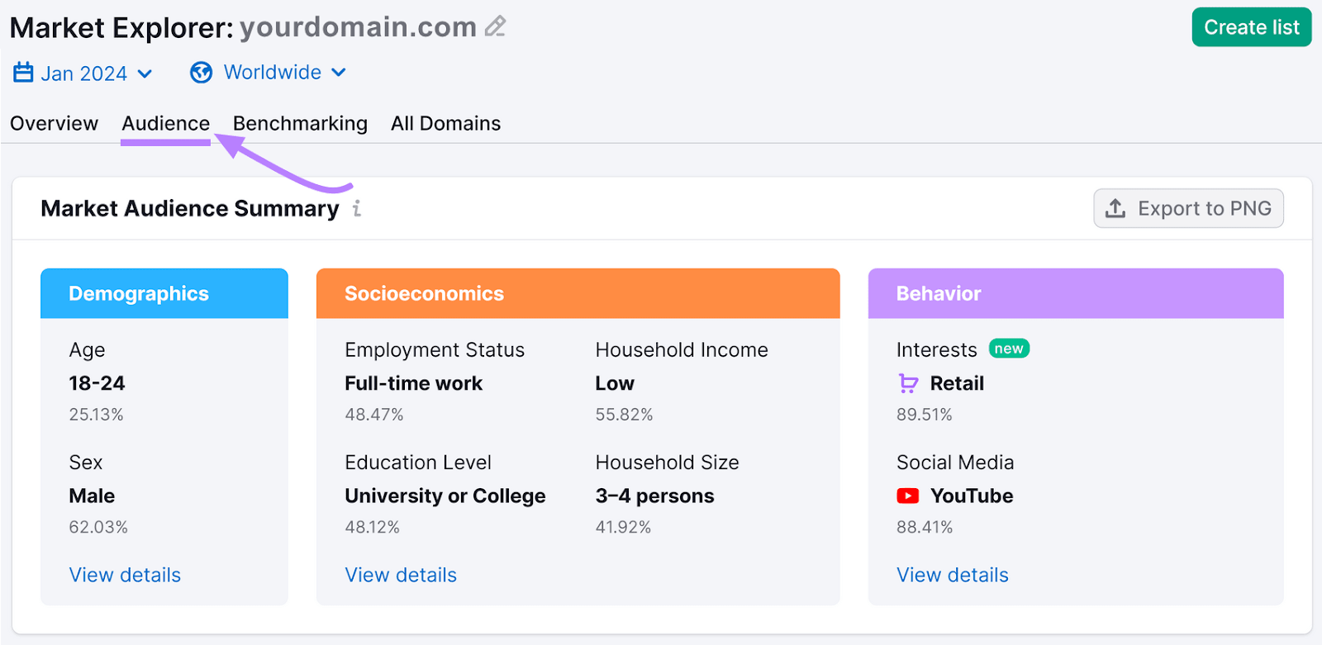Click the Full-time work value
The width and height of the screenshot is (1322, 645).
point(413,383)
